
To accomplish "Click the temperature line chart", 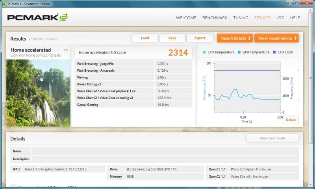I will (247, 87).
